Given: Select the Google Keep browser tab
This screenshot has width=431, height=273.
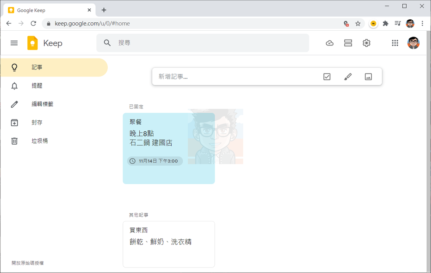Looking at the screenshot, I should (x=50, y=10).
